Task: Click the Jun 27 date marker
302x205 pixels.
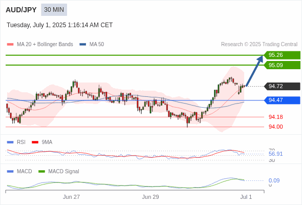Action: (71, 197)
